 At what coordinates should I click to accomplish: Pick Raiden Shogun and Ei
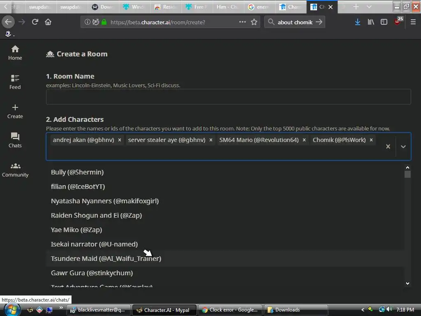225,215
